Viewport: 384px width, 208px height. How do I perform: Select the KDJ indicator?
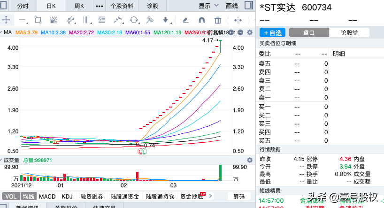pos(67,196)
